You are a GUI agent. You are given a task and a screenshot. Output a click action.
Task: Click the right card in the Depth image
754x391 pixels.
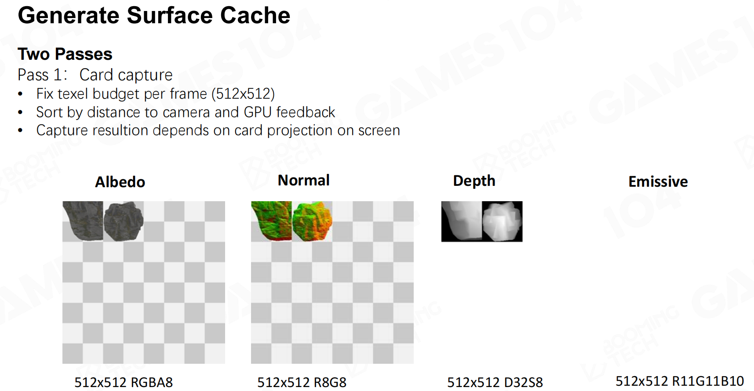pos(502,221)
